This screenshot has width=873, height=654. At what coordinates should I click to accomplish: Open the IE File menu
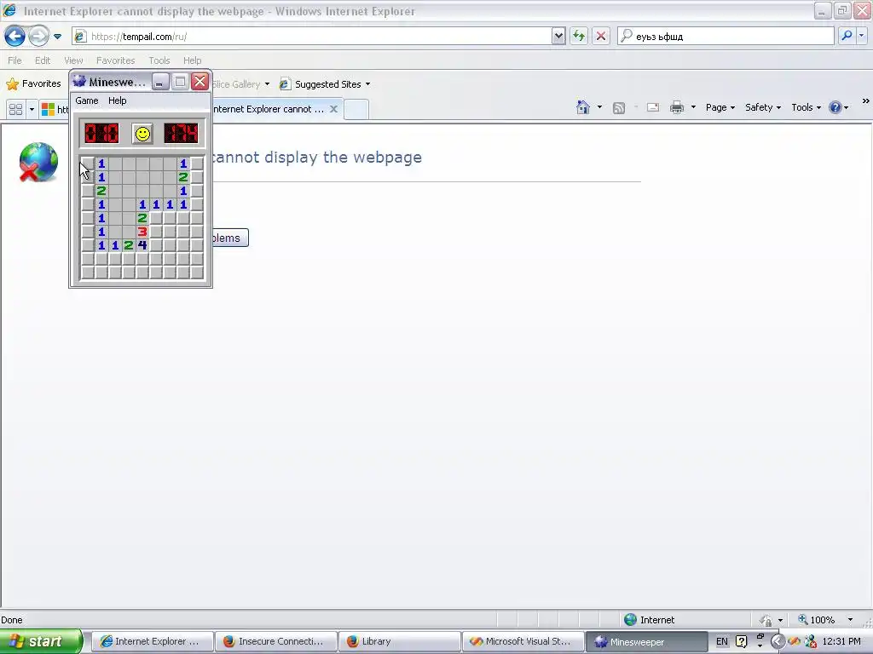tap(14, 60)
